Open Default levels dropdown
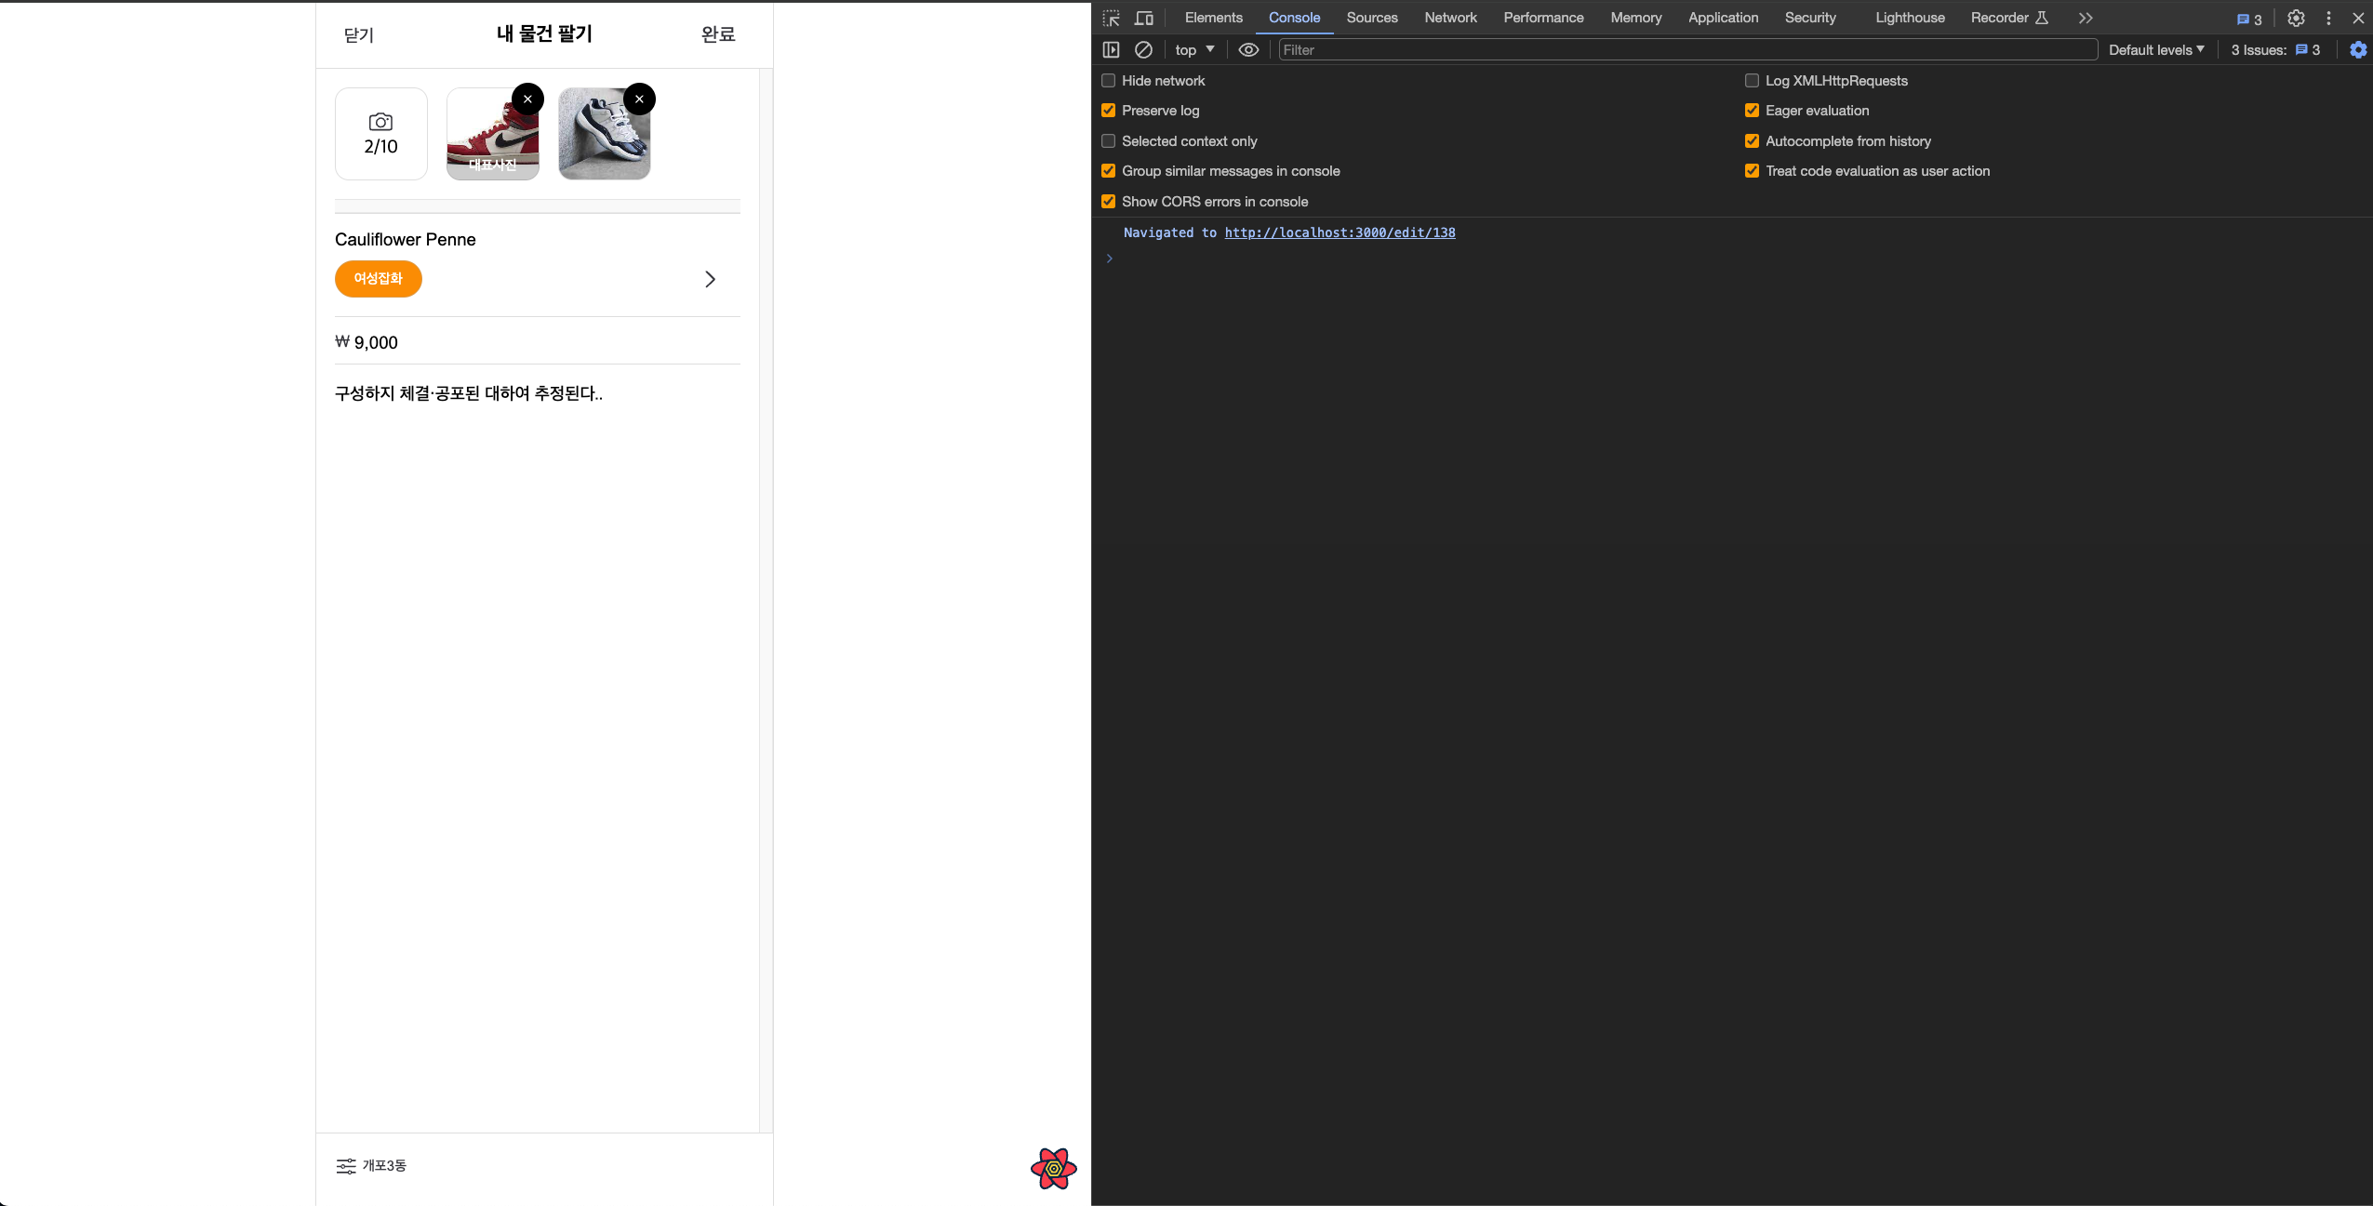The height and width of the screenshot is (1206, 2373). point(2155,49)
